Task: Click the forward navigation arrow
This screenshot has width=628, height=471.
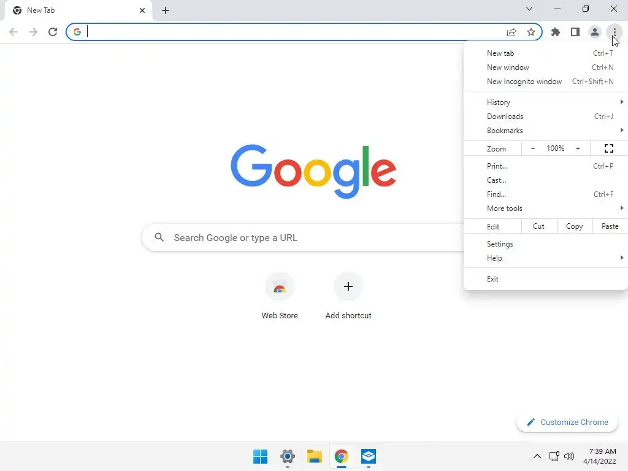Action: (33, 32)
